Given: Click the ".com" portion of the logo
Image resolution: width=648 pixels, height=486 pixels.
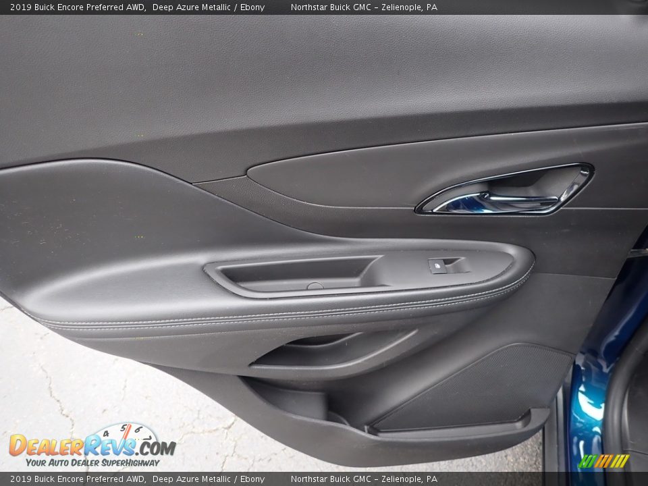Looking at the screenshot, I should [158, 448].
